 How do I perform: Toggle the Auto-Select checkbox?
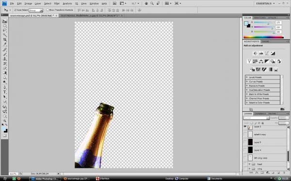click(15, 10)
